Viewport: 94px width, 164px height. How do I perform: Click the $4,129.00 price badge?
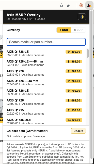pos(74,120)
